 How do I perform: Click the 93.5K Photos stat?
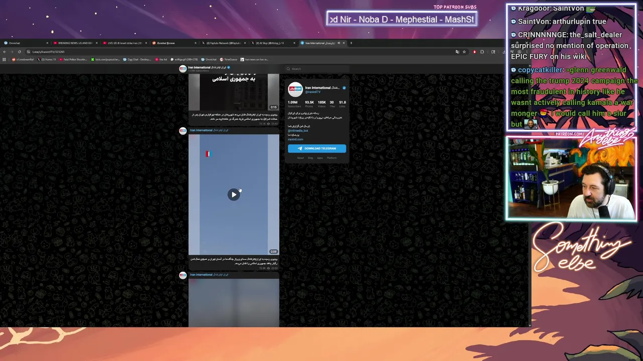tap(309, 104)
